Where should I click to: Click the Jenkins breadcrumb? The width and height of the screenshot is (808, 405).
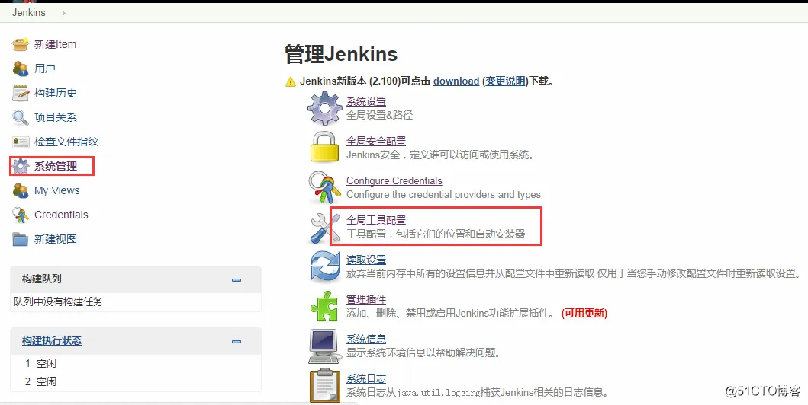click(x=29, y=13)
